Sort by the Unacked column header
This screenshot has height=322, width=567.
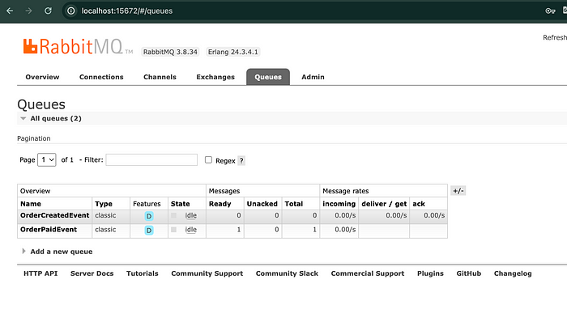(x=262, y=204)
